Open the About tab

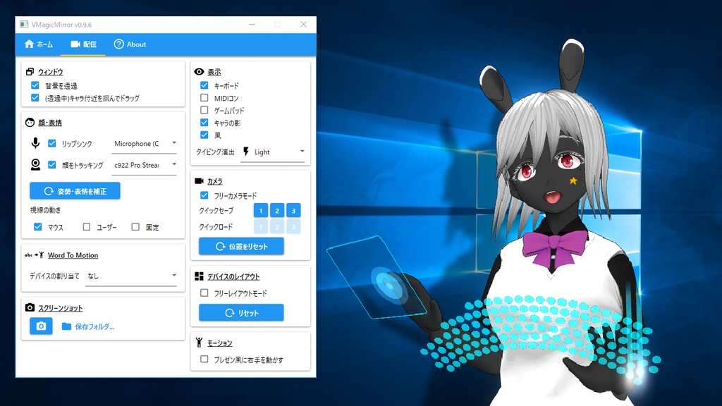click(130, 44)
